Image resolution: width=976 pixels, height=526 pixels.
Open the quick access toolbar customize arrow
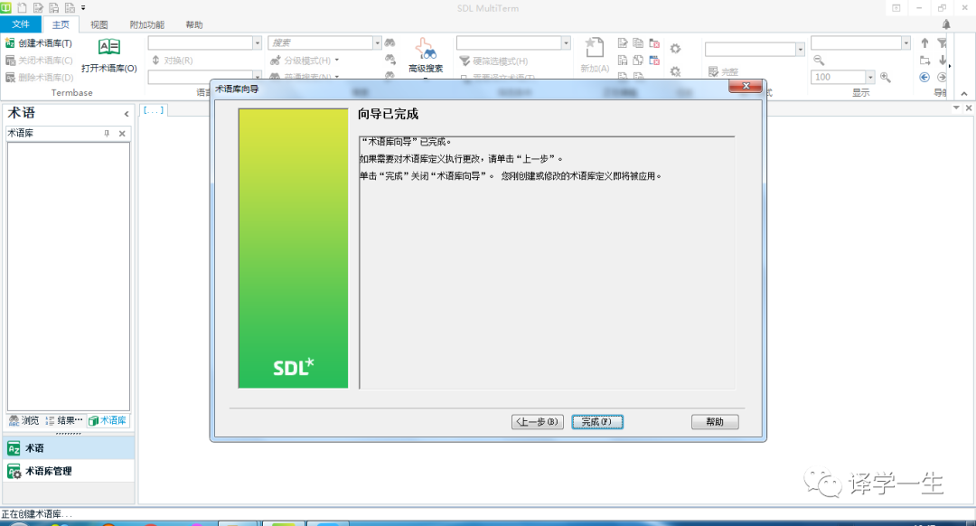click(83, 8)
